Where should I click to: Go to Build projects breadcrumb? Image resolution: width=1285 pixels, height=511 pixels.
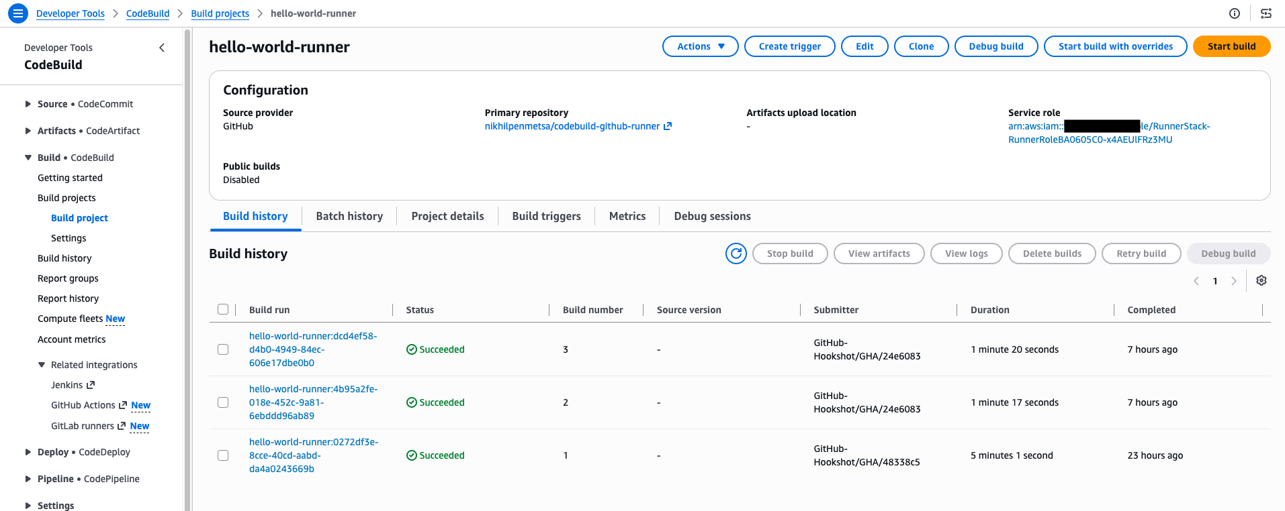tap(220, 13)
